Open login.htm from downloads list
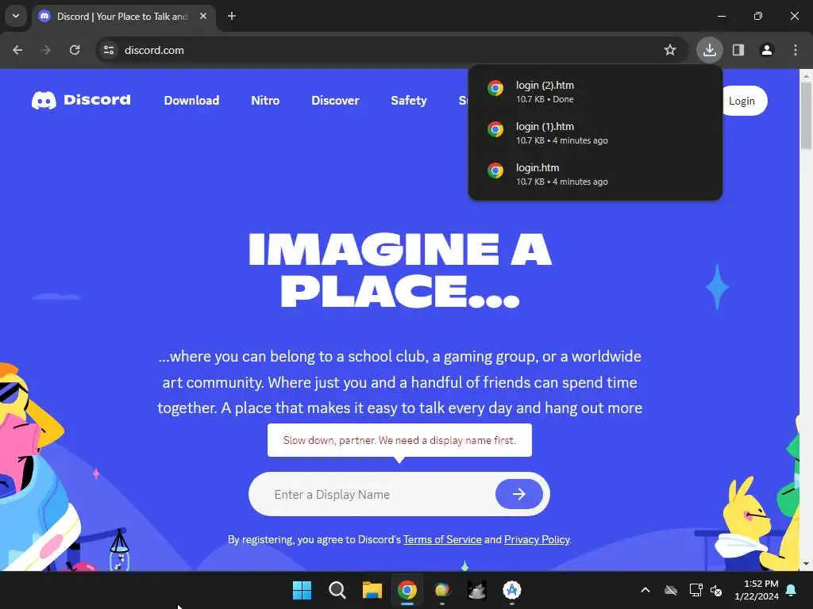 (x=595, y=174)
